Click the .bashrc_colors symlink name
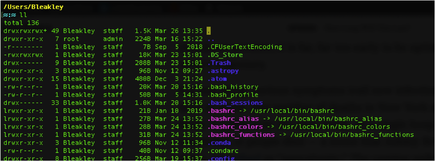Screen dimensions: 435x161 click(x=235, y=127)
